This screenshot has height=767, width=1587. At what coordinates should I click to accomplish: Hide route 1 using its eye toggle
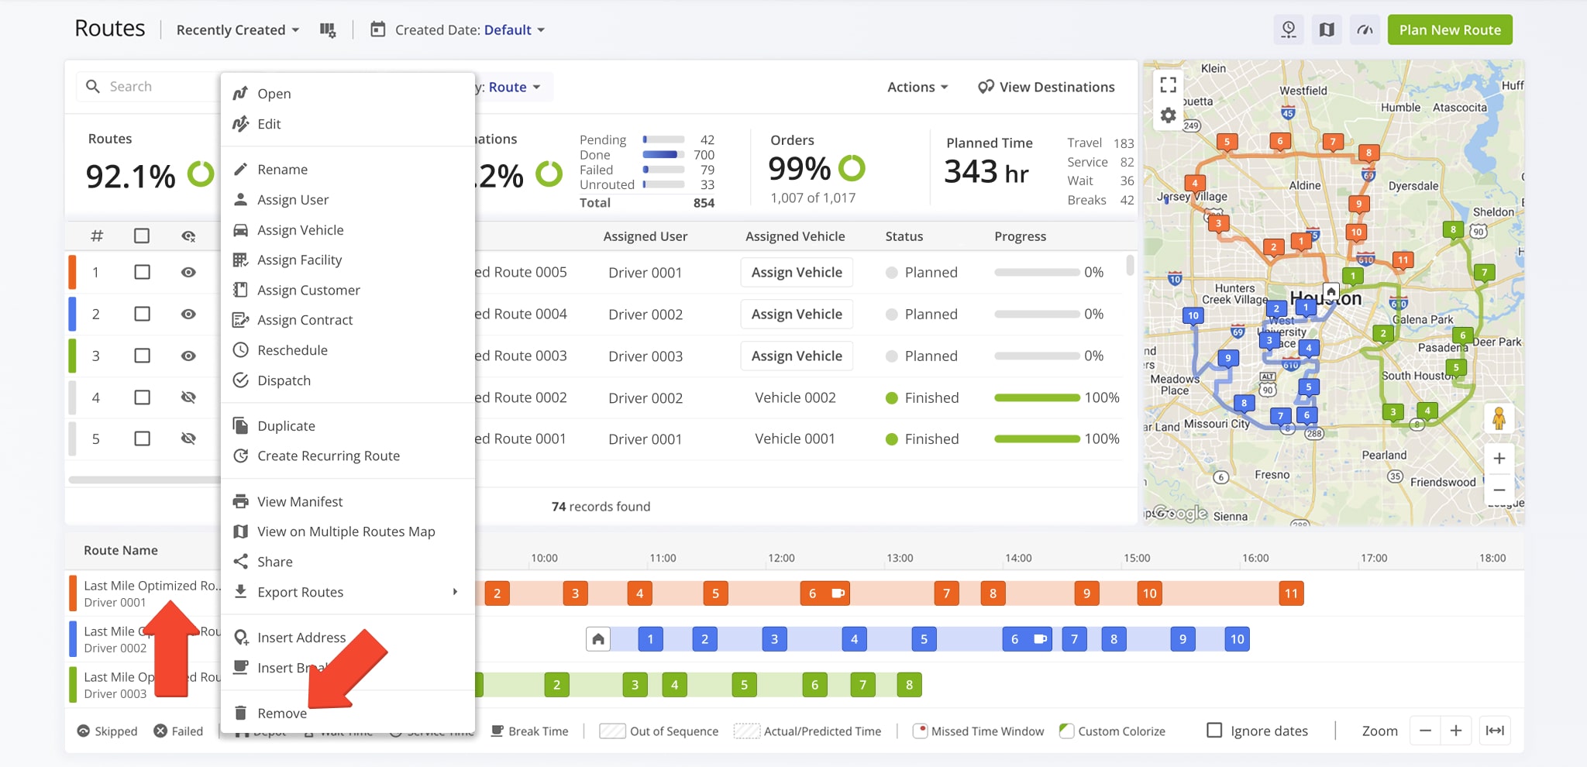pos(188,272)
